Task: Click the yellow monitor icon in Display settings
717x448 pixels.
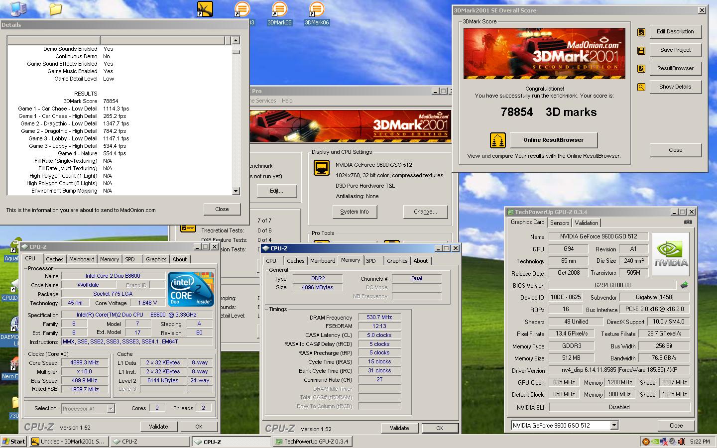Action: click(322, 168)
